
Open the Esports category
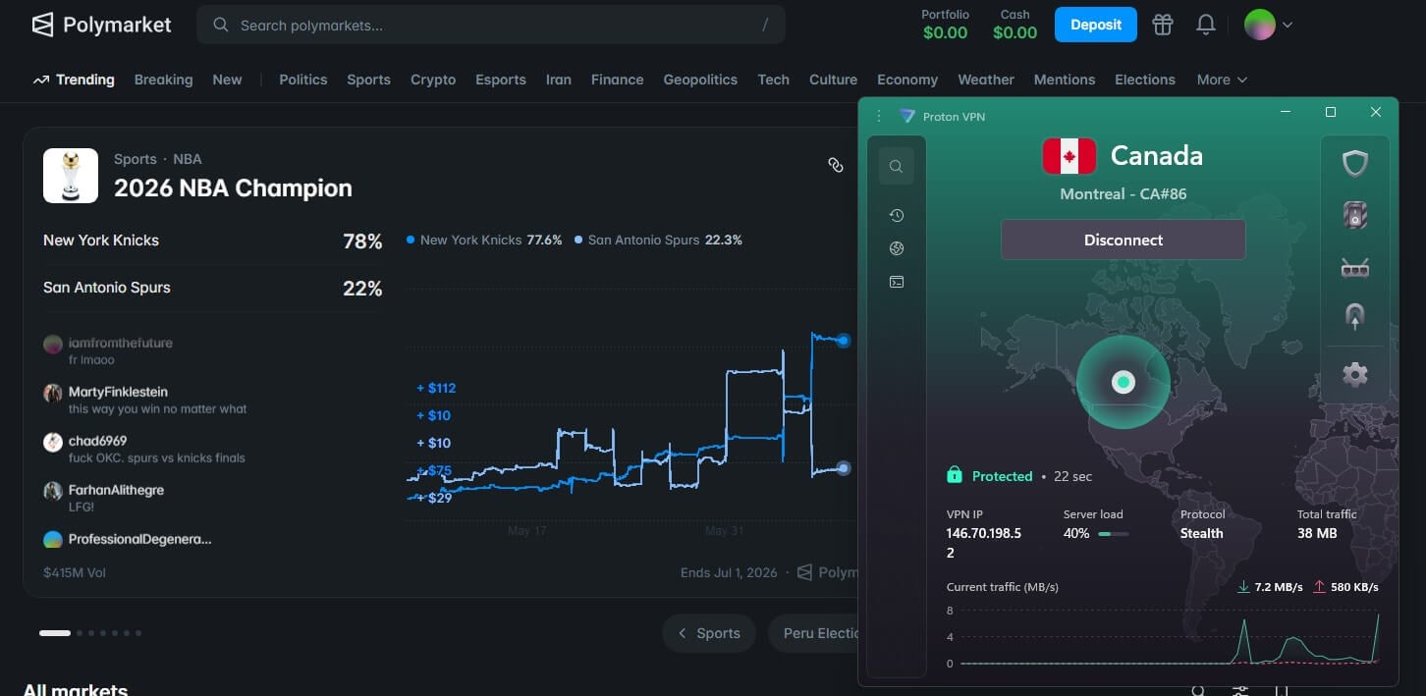click(x=501, y=80)
